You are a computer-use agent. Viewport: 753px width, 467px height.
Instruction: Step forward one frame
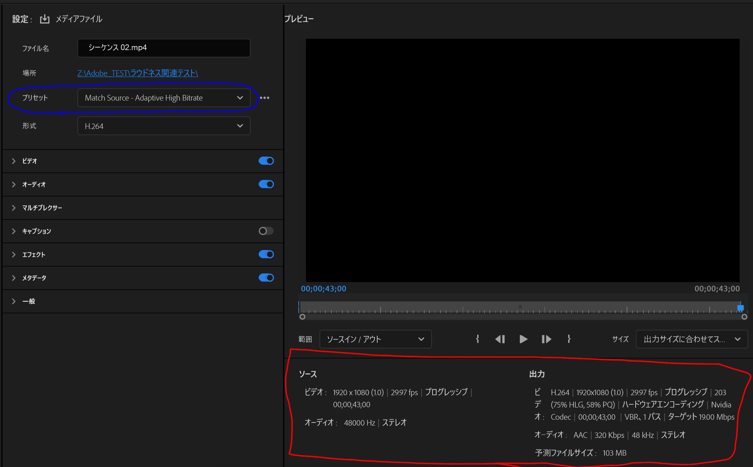pyautogui.click(x=546, y=339)
